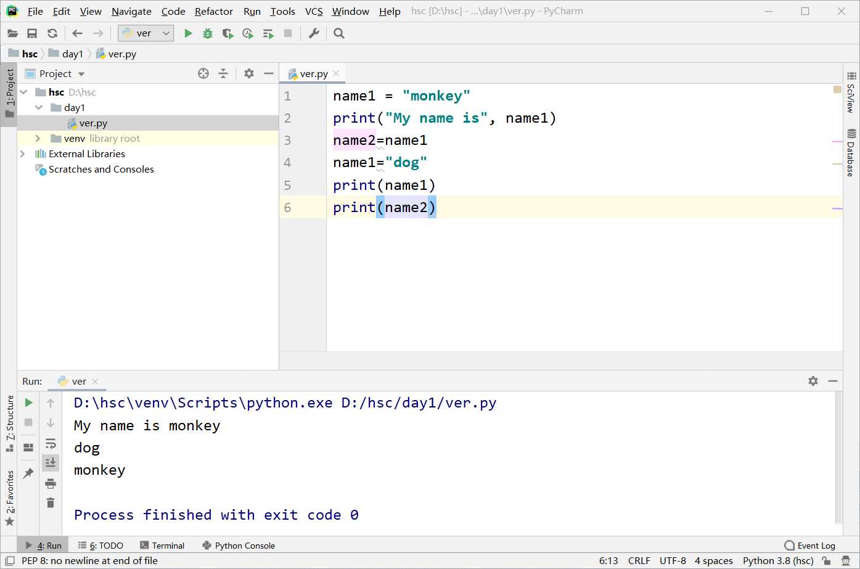Open Run panel gear settings

coord(813,381)
